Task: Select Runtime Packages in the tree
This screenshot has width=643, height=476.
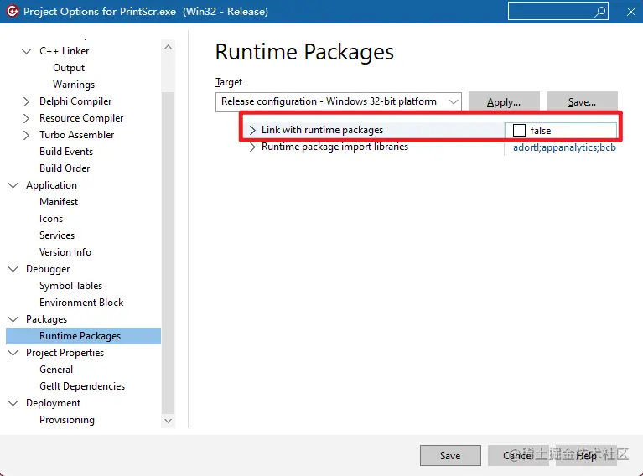Action: pos(80,336)
